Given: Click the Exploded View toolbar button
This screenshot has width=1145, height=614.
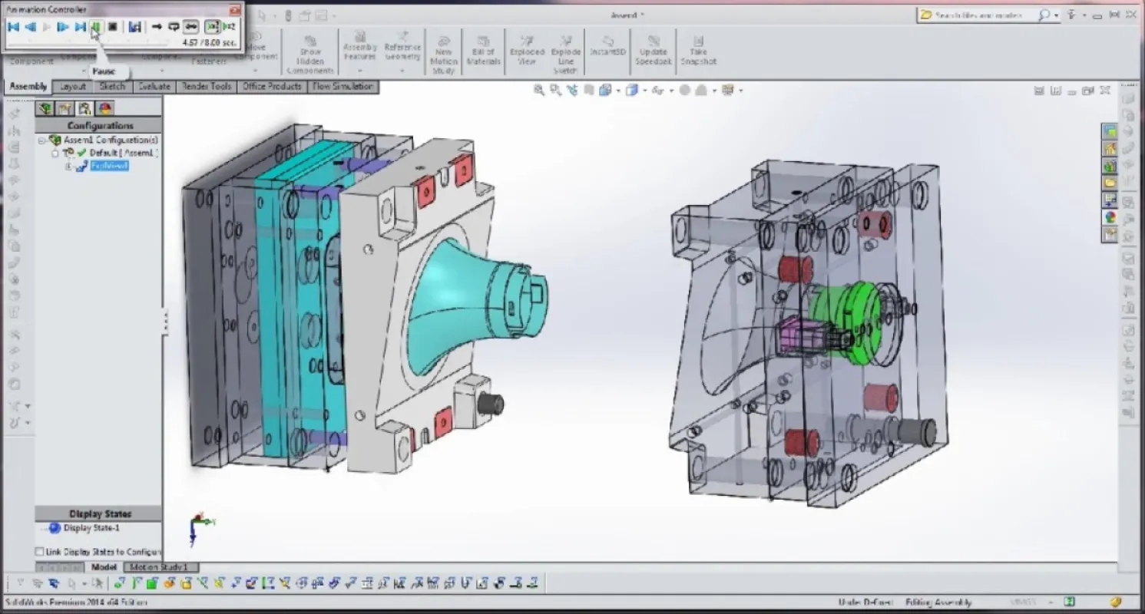Looking at the screenshot, I should click(x=527, y=51).
